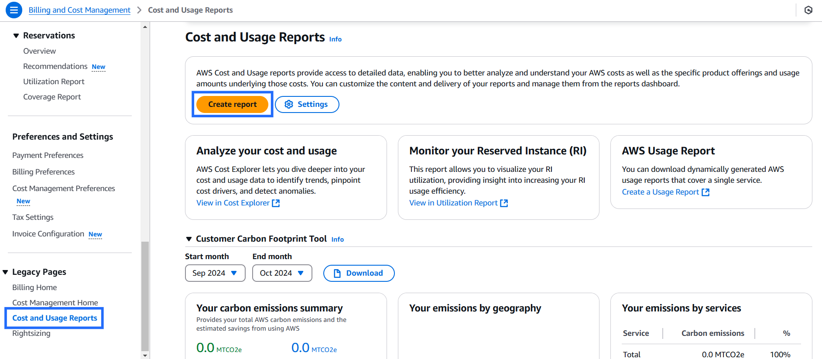Image resolution: width=822 pixels, height=359 pixels.
Task: Select Cost and Usage Reports in sidebar
Action: point(55,318)
